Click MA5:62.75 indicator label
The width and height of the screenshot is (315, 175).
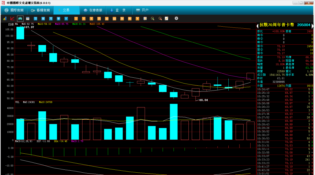(28, 24)
